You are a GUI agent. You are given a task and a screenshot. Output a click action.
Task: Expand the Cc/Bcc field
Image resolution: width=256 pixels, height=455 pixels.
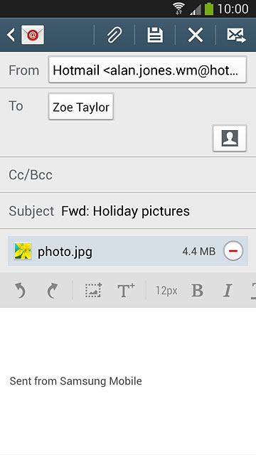128,175
